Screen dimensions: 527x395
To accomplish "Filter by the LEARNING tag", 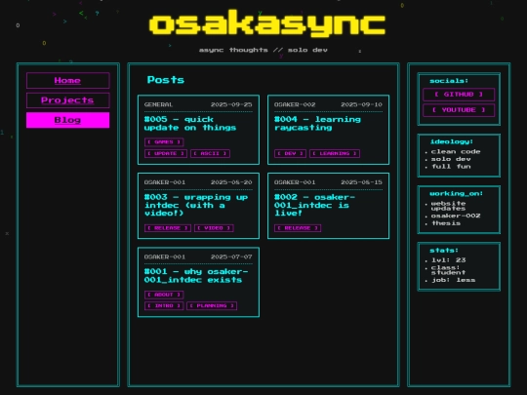I will [335, 153].
